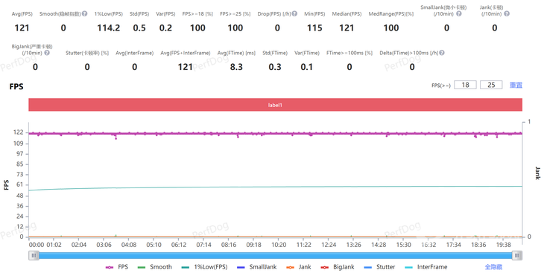Hide the 1%Low(FPS) legend series

205,267
